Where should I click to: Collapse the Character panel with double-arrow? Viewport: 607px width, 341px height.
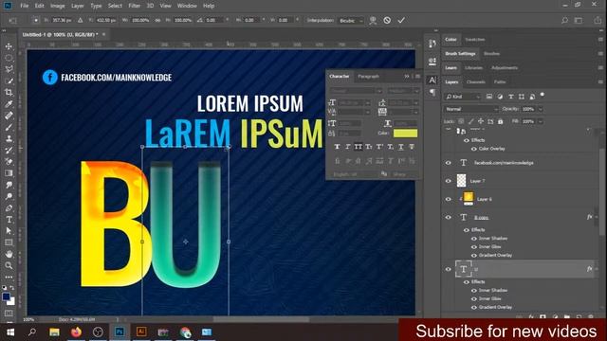pyautogui.click(x=407, y=76)
